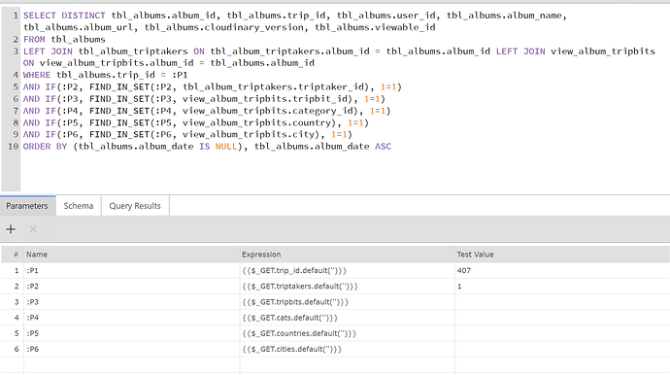Select the :P5 parameter name cell
Viewport: 670px width, 375px height.
[x=132, y=333]
